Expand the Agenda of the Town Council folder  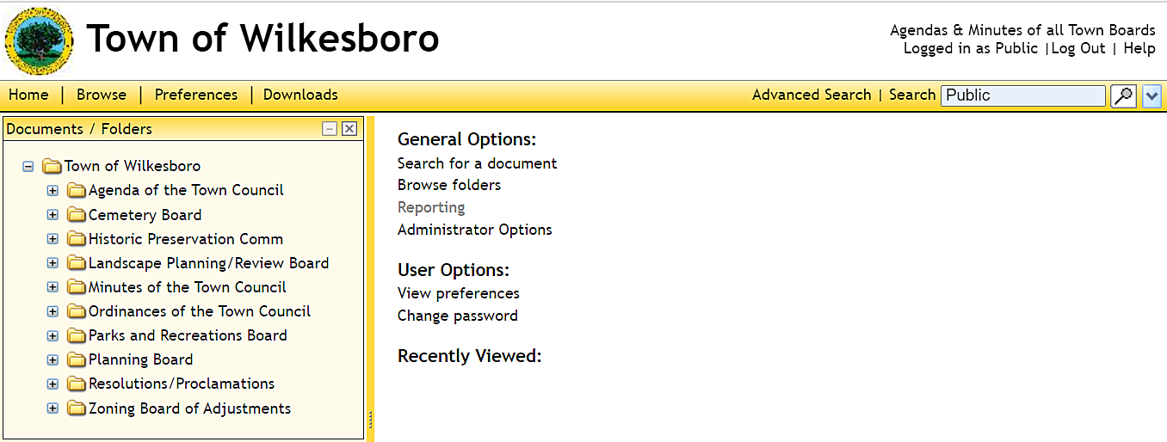tap(52, 190)
